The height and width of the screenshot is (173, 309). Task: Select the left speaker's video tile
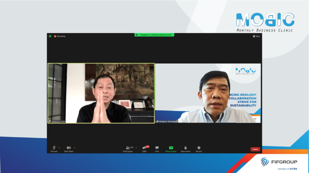pyautogui.click(x=101, y=93)
